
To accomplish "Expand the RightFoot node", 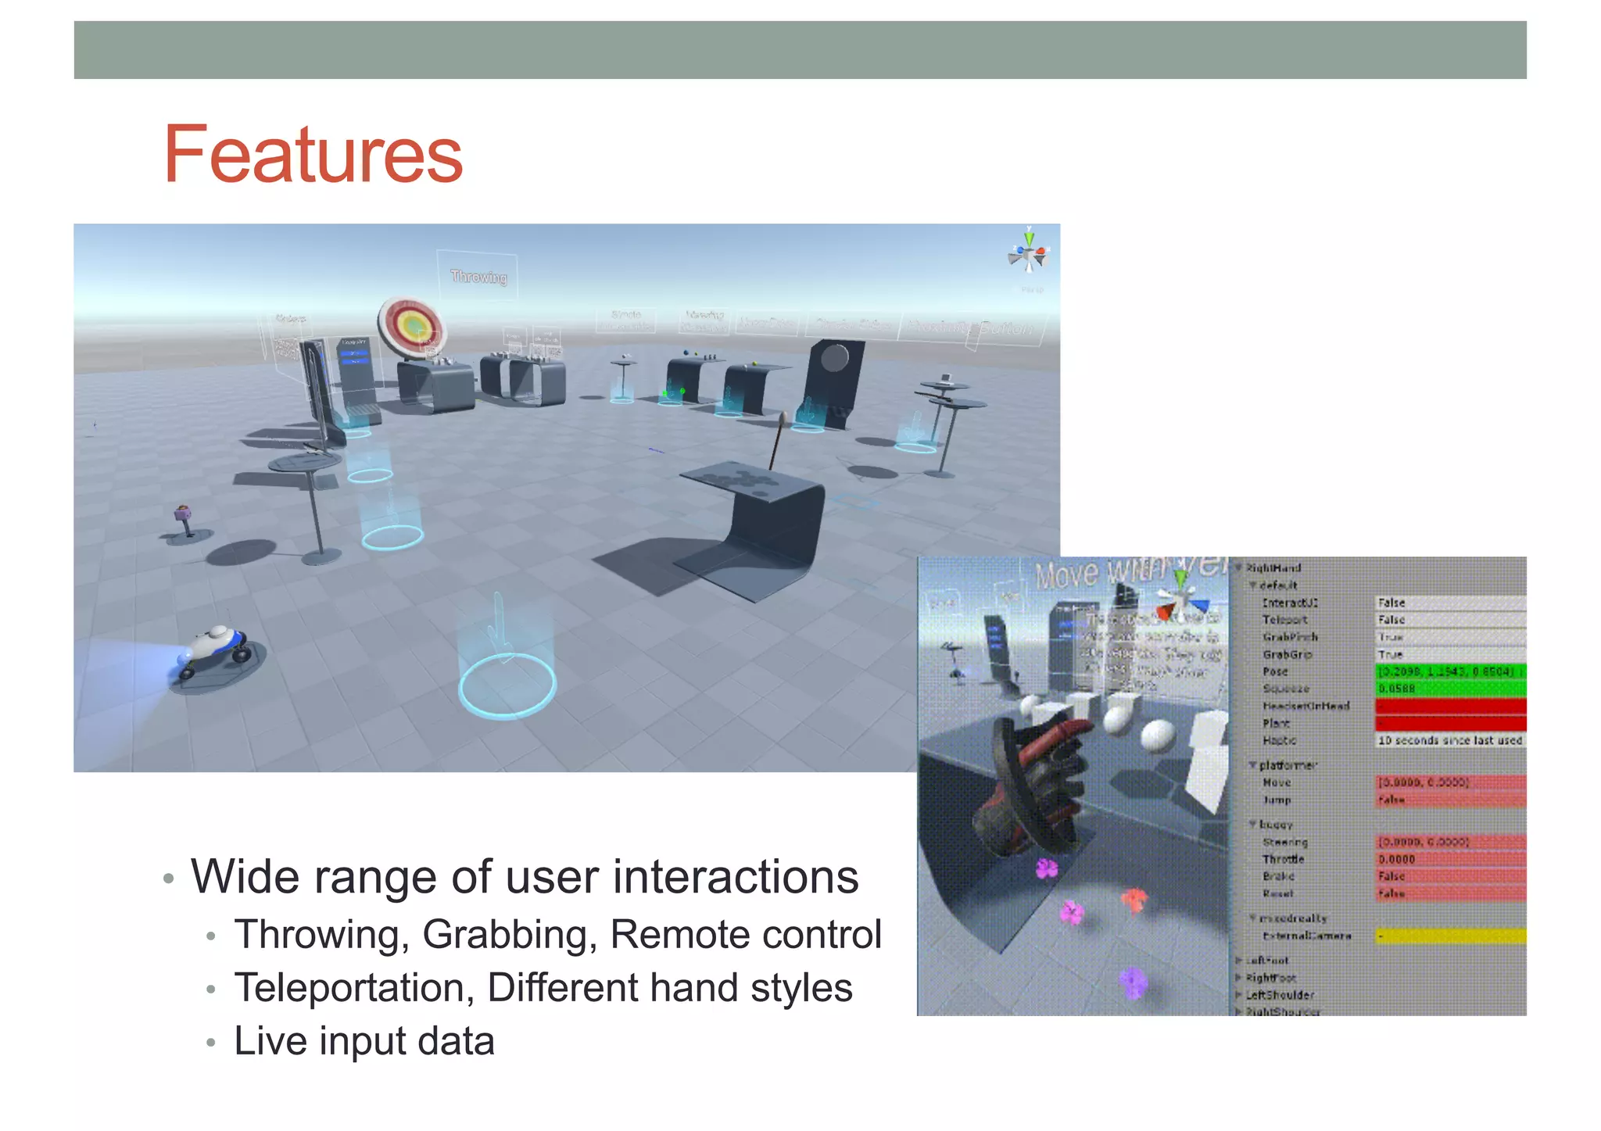I will [x=1239, y=978].
